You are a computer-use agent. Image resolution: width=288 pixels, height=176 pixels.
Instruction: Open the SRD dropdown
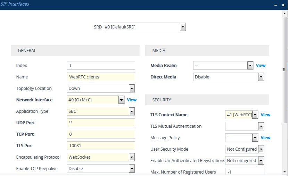(183, 27)
